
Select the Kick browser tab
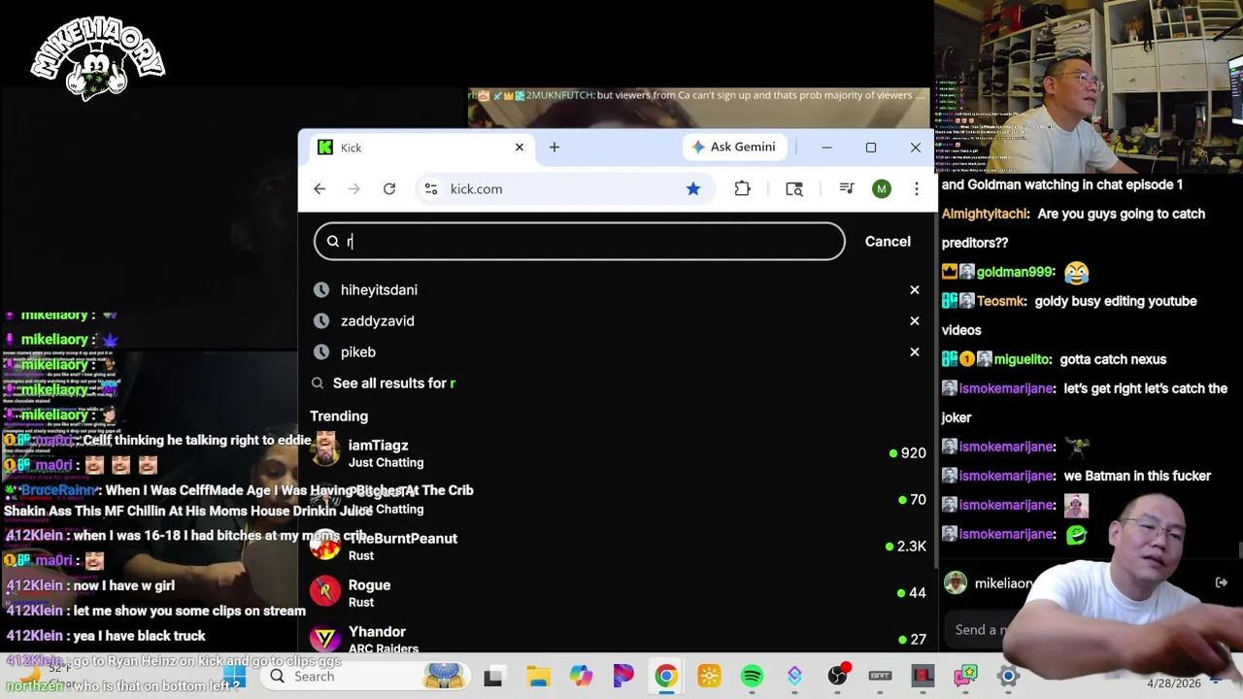click(x=420, y=148)
